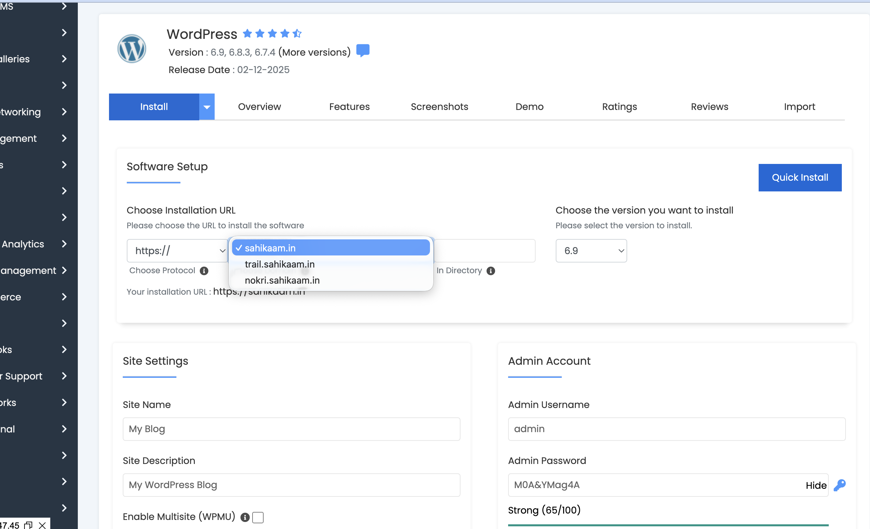Open the More versions link

click(314, 52)
